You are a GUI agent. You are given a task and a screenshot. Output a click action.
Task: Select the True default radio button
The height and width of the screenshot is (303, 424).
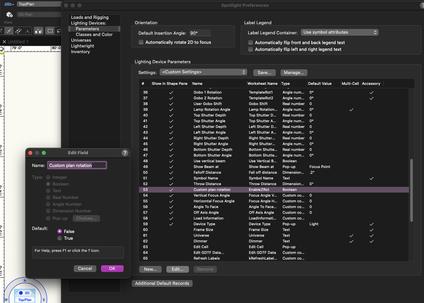point(60,238)
